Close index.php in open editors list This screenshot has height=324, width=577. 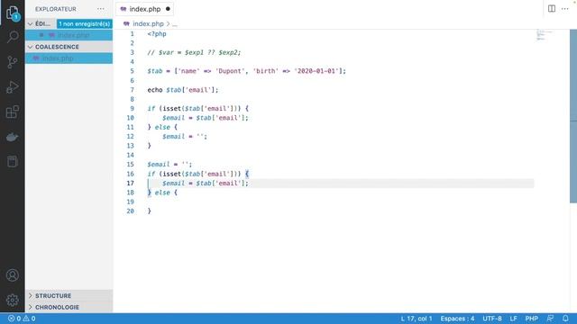(41, 35)
